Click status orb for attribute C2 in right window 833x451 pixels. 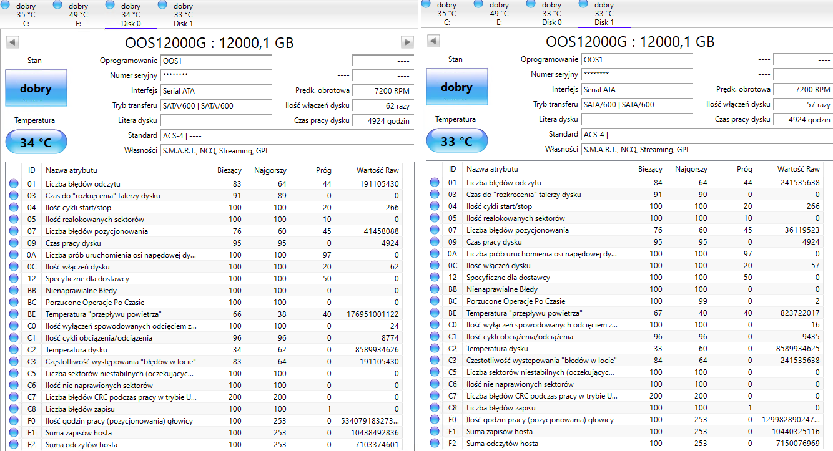(435, 349)
